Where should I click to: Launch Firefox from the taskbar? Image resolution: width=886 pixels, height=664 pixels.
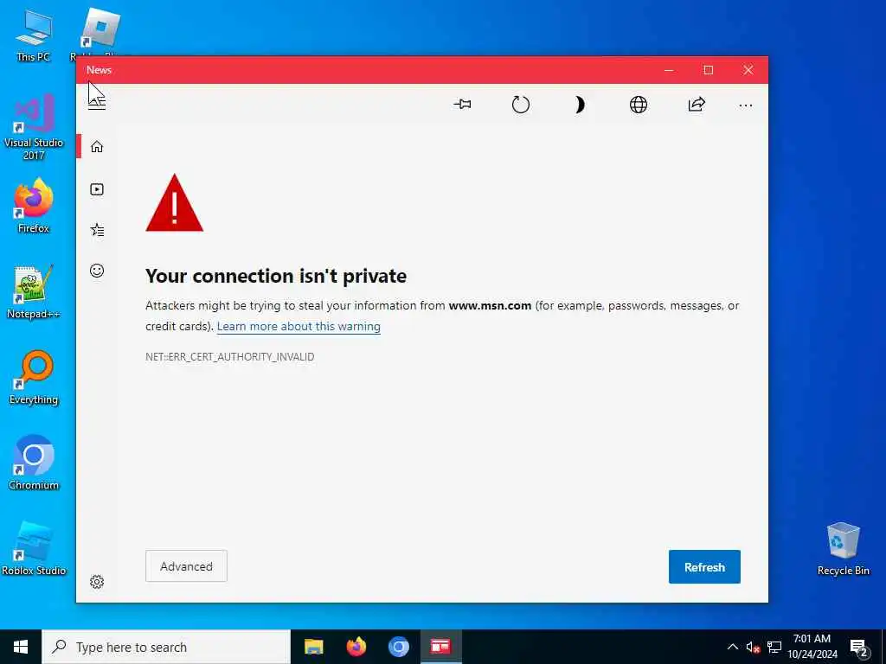tap(356, 647)
